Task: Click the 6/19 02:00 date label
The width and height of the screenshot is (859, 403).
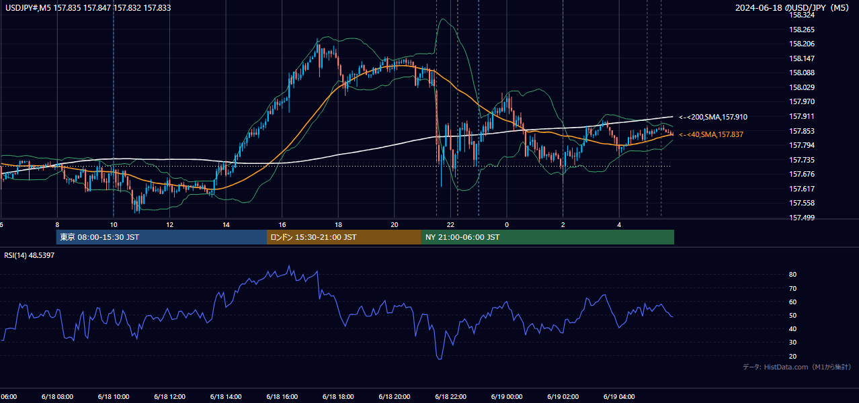Action: pos(563,397)
